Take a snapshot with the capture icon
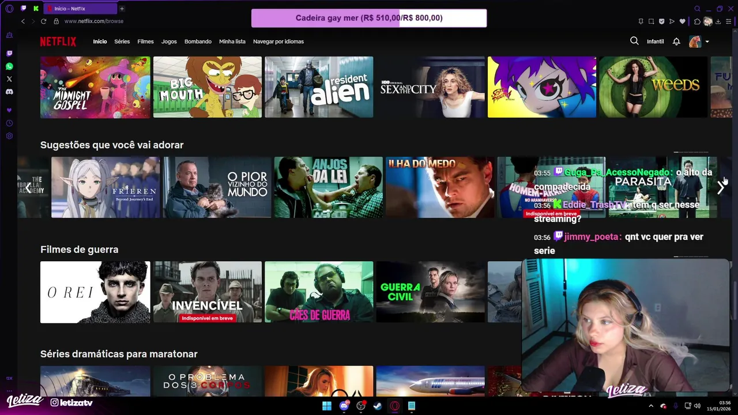Viewport: 738px width, 415px height. click(x=651, y=21)
